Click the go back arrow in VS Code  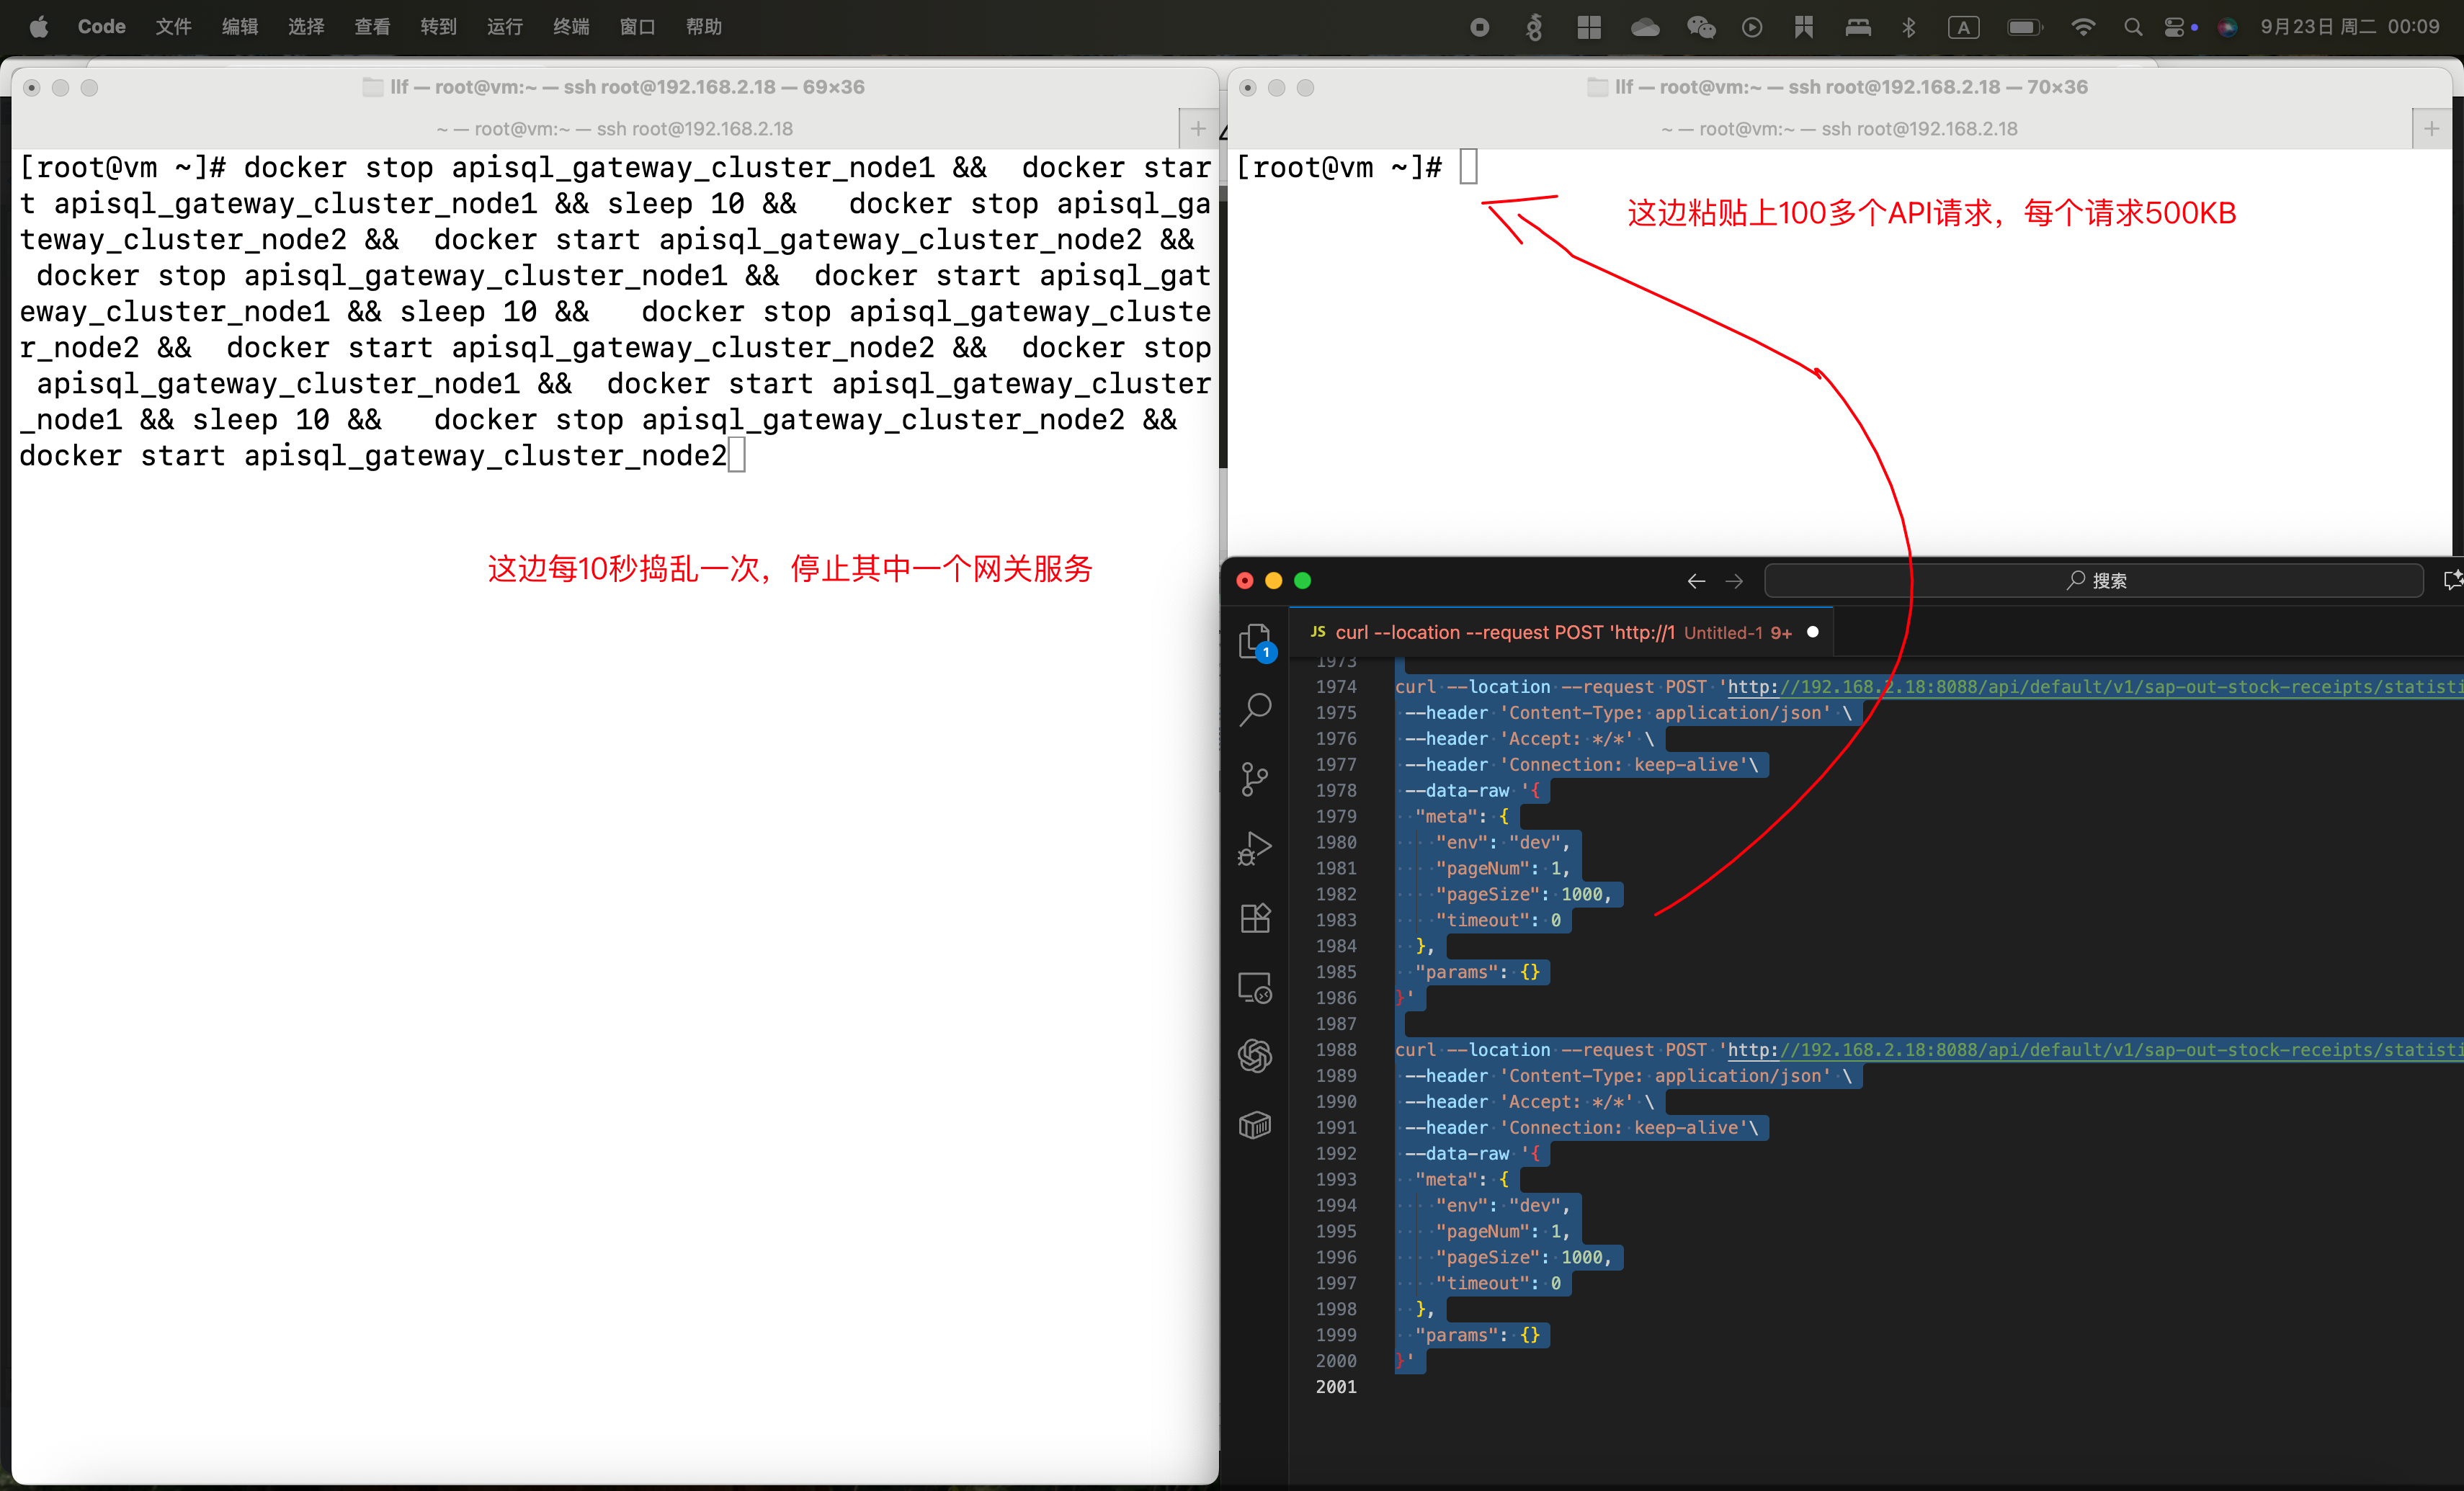[1696, 581]
